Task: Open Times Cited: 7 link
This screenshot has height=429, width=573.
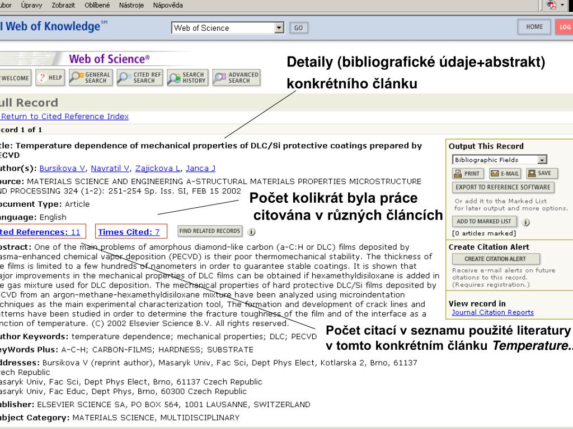Action: click(129, 232)
